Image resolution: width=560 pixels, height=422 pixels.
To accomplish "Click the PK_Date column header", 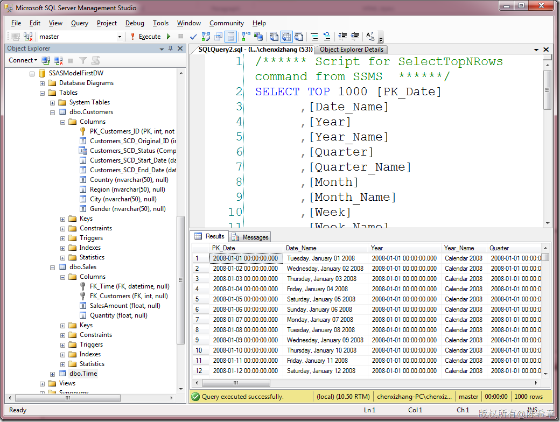I will coord(246,248).
